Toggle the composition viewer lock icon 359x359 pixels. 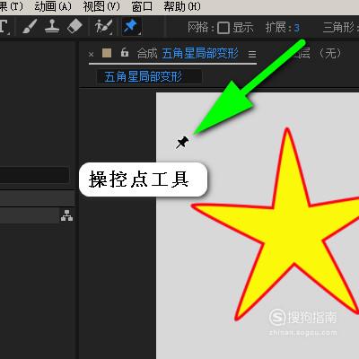pos(125,53)
